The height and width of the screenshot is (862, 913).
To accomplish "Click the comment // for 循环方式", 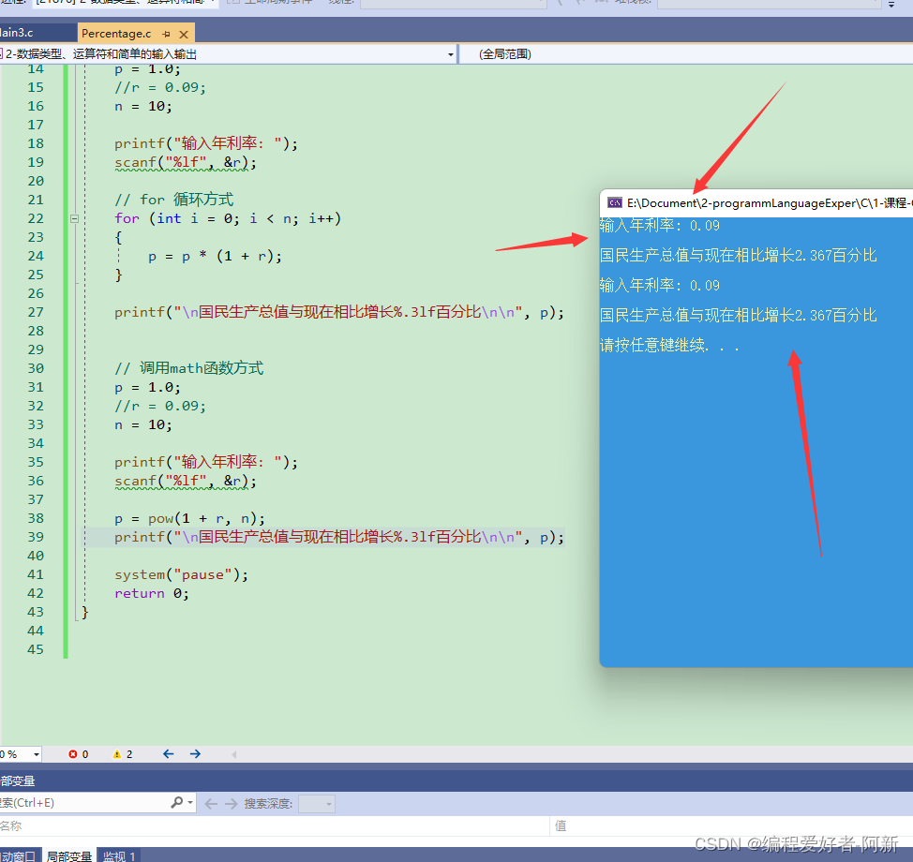I will pos(173,200).
